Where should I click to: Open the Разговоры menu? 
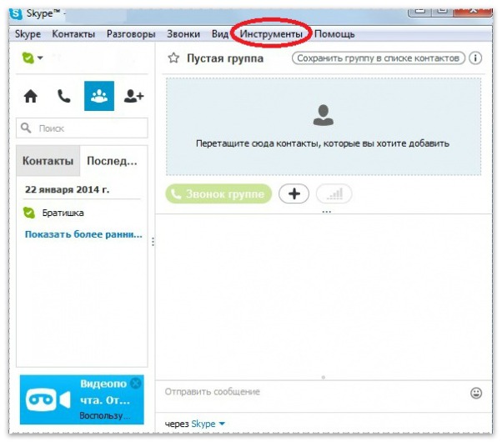click(x=131, y=33)
